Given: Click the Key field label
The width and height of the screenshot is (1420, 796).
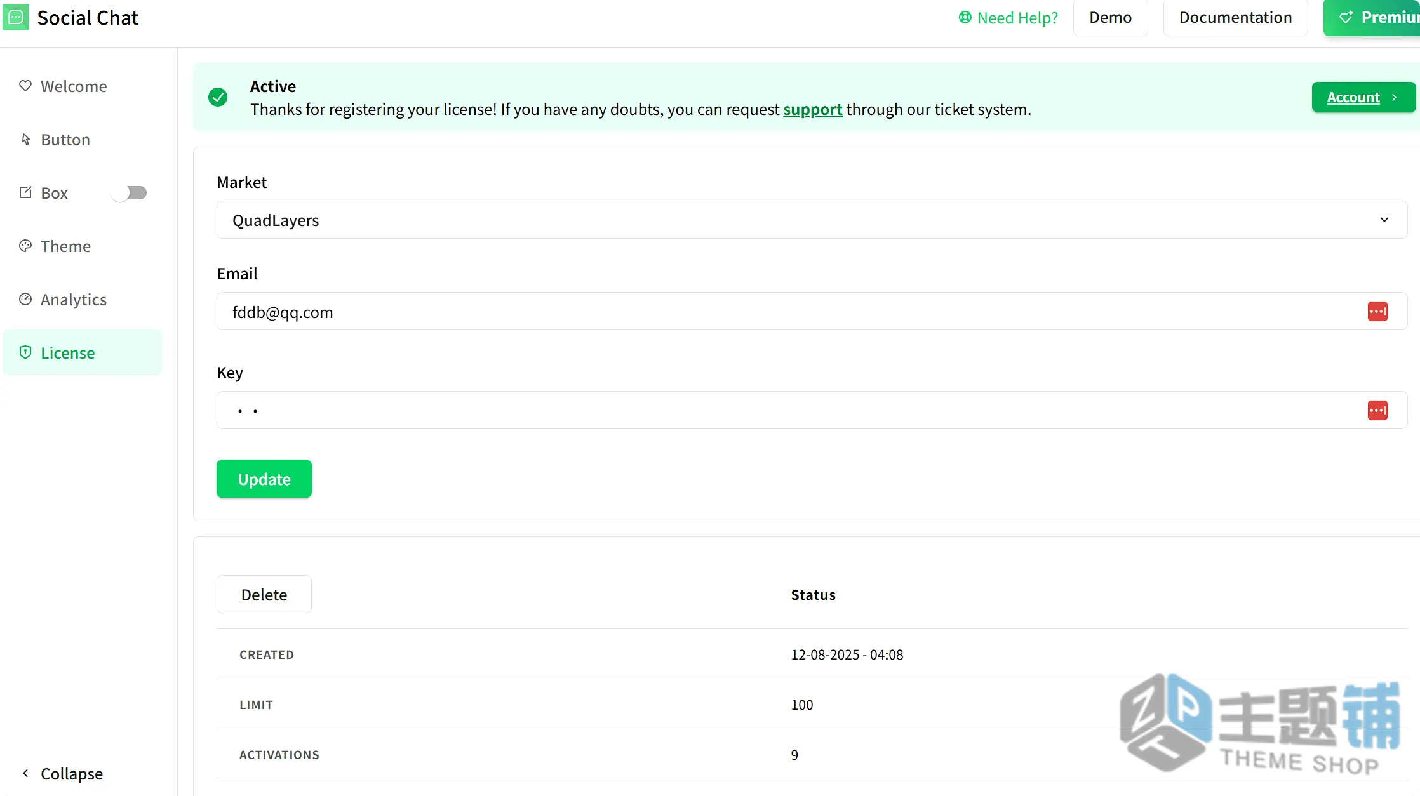Looking at the screenshot, I should [x=230, y=373].
